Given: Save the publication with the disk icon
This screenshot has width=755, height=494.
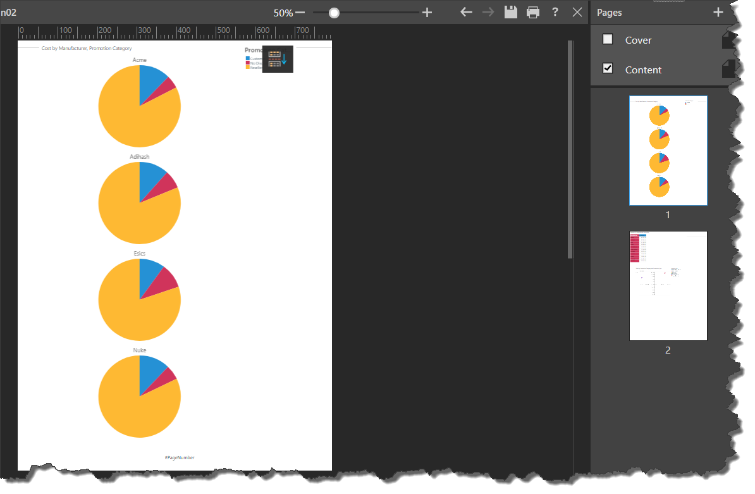Looking at the screenshot, I should click(x=510, y=12).
